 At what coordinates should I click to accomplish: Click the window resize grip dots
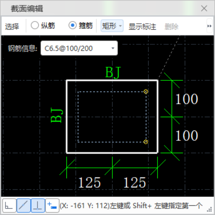click(x=210, y=210)
